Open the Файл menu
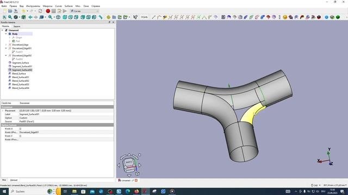This screenshot has width=348, height=195. click(x=4, y=6)
